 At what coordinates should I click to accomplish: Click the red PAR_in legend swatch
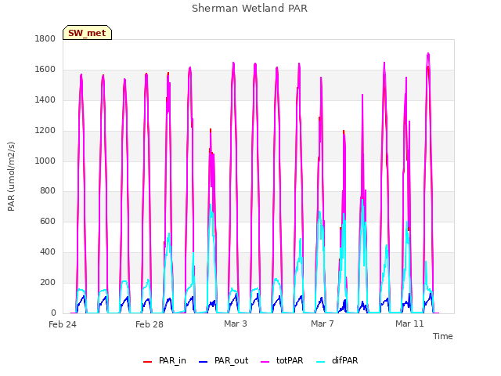click(148, 362)
